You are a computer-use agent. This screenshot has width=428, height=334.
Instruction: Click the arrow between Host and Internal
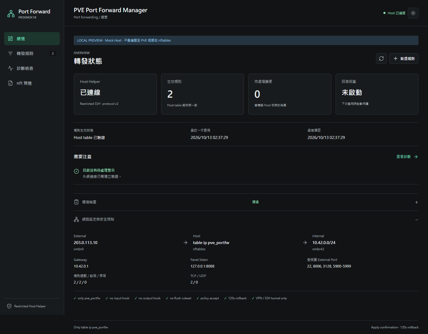click(305, 243)
